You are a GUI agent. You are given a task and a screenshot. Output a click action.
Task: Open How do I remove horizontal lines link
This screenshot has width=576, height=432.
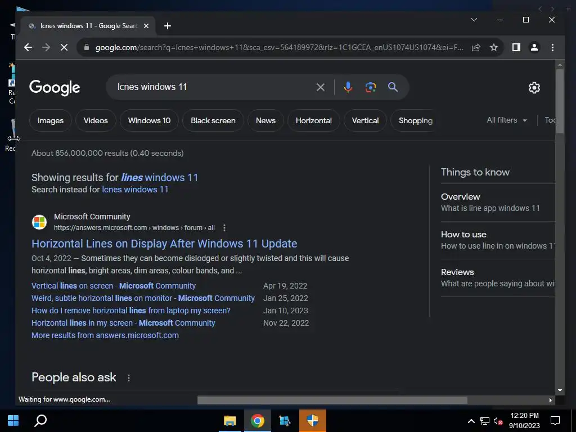pos(130,310)
